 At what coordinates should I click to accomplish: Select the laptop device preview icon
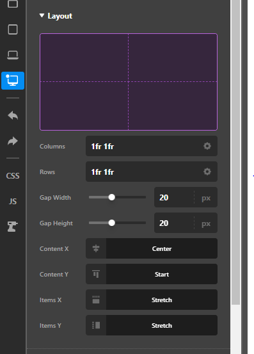click(13, 55)
